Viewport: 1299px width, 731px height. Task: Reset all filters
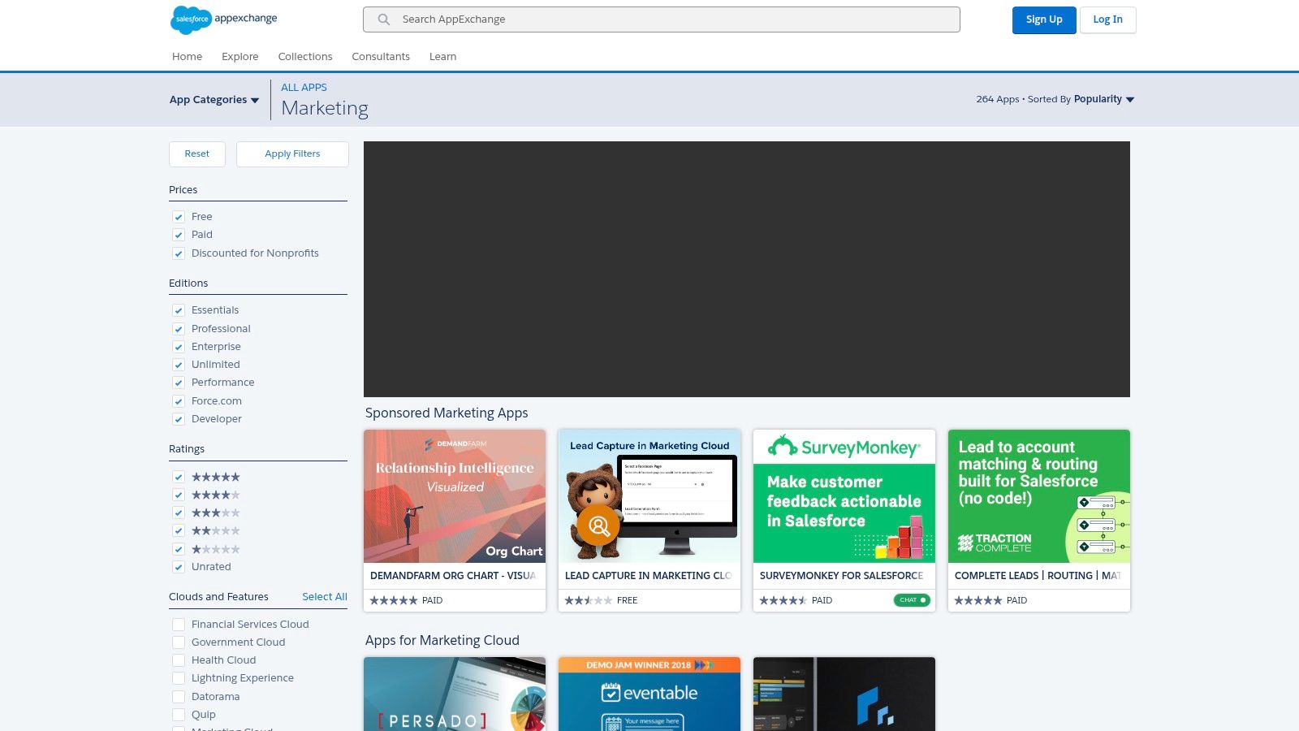coord(196,154)
